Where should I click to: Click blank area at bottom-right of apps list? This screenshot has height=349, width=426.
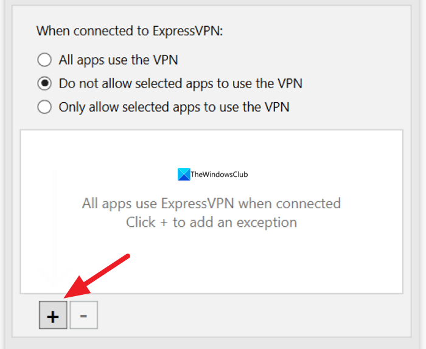tap(365, 274)
